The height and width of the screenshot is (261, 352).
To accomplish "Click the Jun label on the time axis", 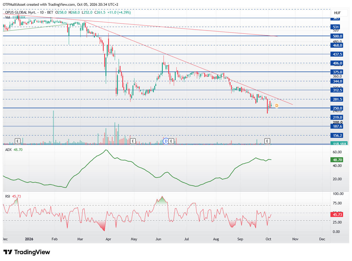I will tap(158, 239).
